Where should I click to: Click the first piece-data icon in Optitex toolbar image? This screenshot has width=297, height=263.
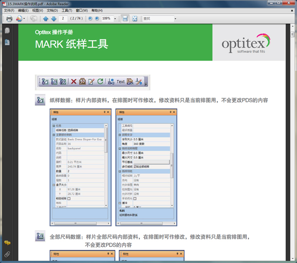(x=45, y=81)
